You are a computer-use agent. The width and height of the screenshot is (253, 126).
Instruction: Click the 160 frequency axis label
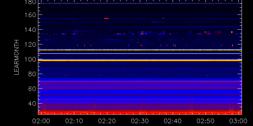pyautogui.click(x=30, y=15)
